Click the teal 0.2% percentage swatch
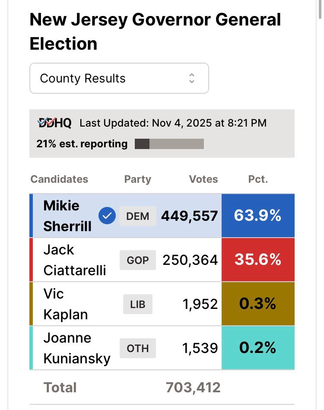Image resolution: width=324 pixels, height=410 pixels. click(x=258, y=348)
